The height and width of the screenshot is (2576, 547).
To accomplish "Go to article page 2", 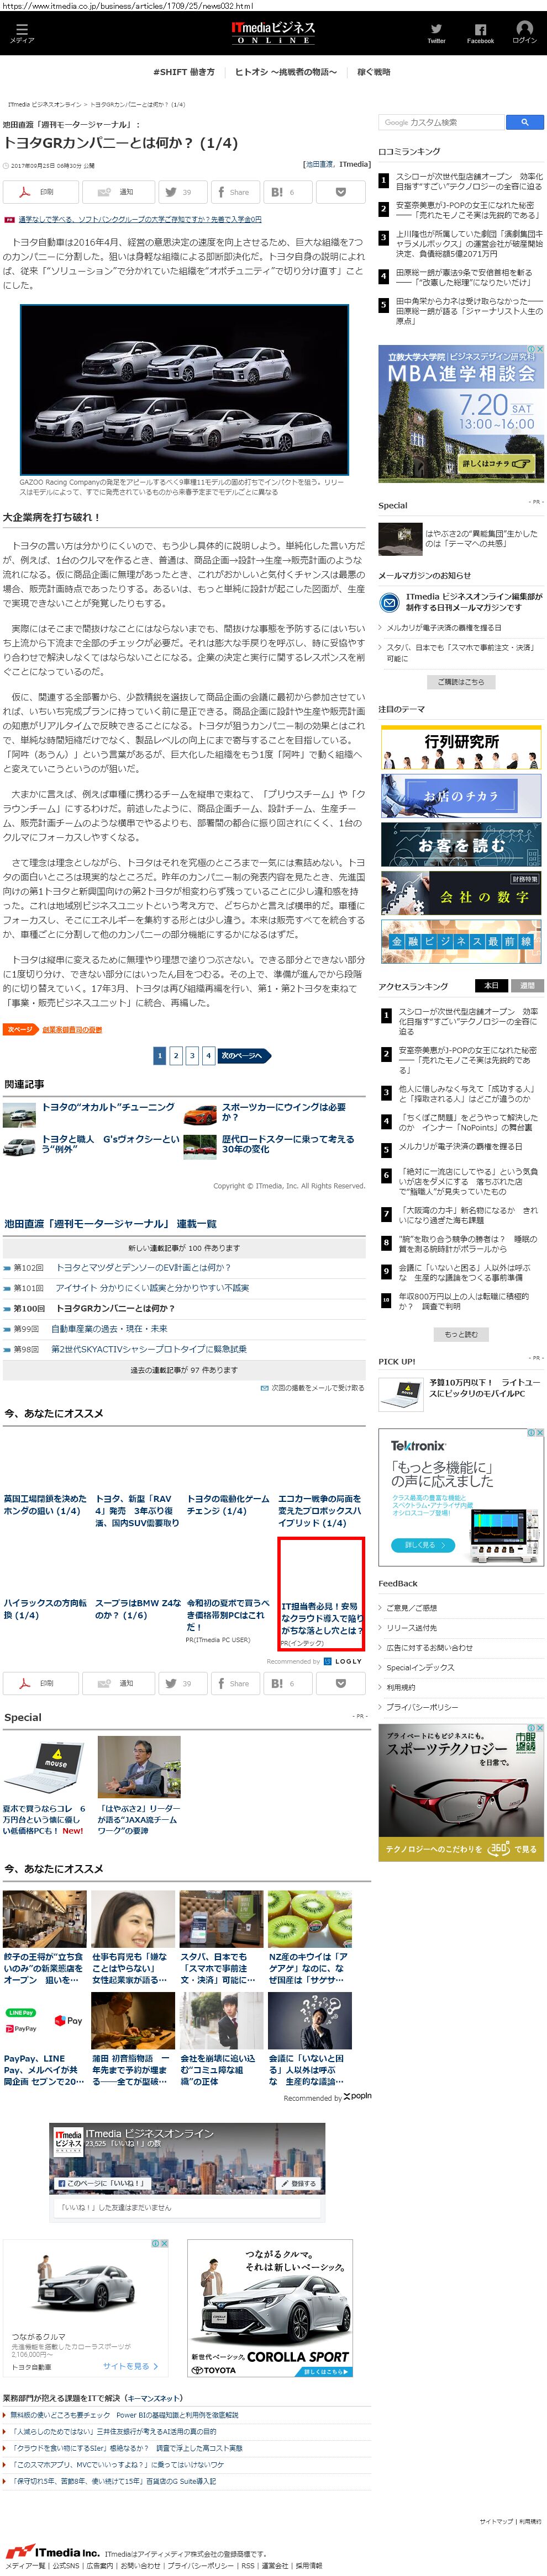I will [176, 1055].
